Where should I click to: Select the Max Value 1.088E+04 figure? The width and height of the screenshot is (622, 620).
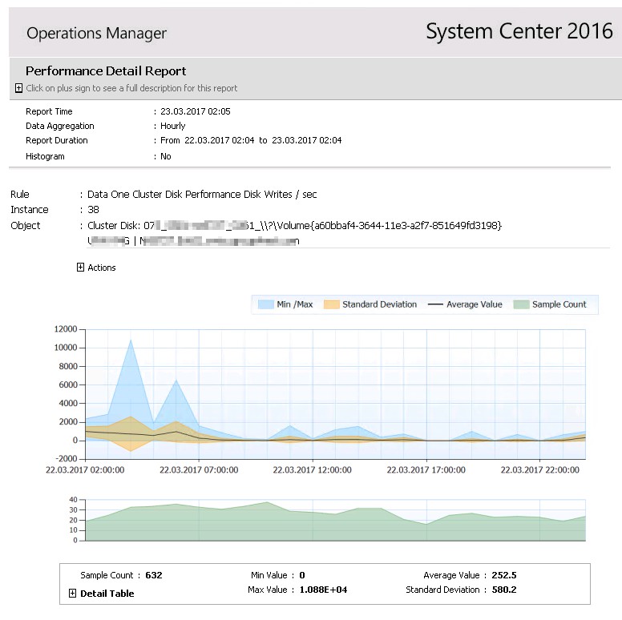325,590
